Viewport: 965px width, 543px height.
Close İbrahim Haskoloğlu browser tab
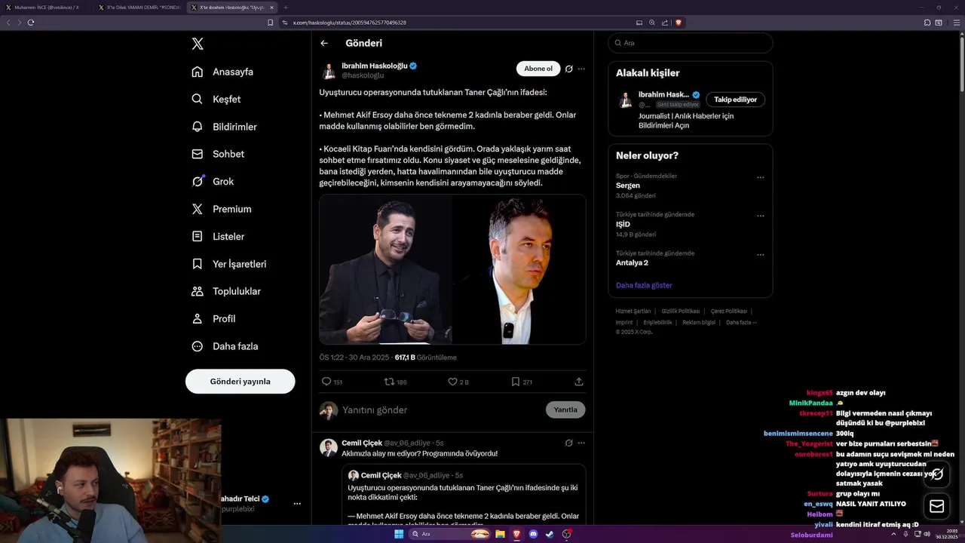tap(271, 8)
